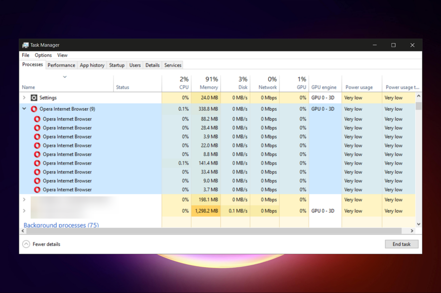
Task: Switch to the Processes tab
Action: click(x=33, y=65)
